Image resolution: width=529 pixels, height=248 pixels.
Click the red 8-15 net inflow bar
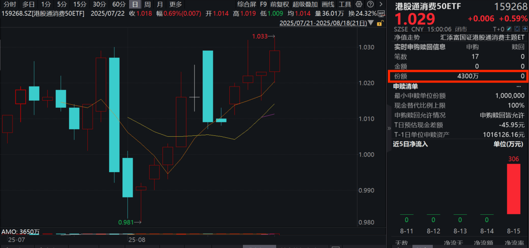(x=513, y=189)
